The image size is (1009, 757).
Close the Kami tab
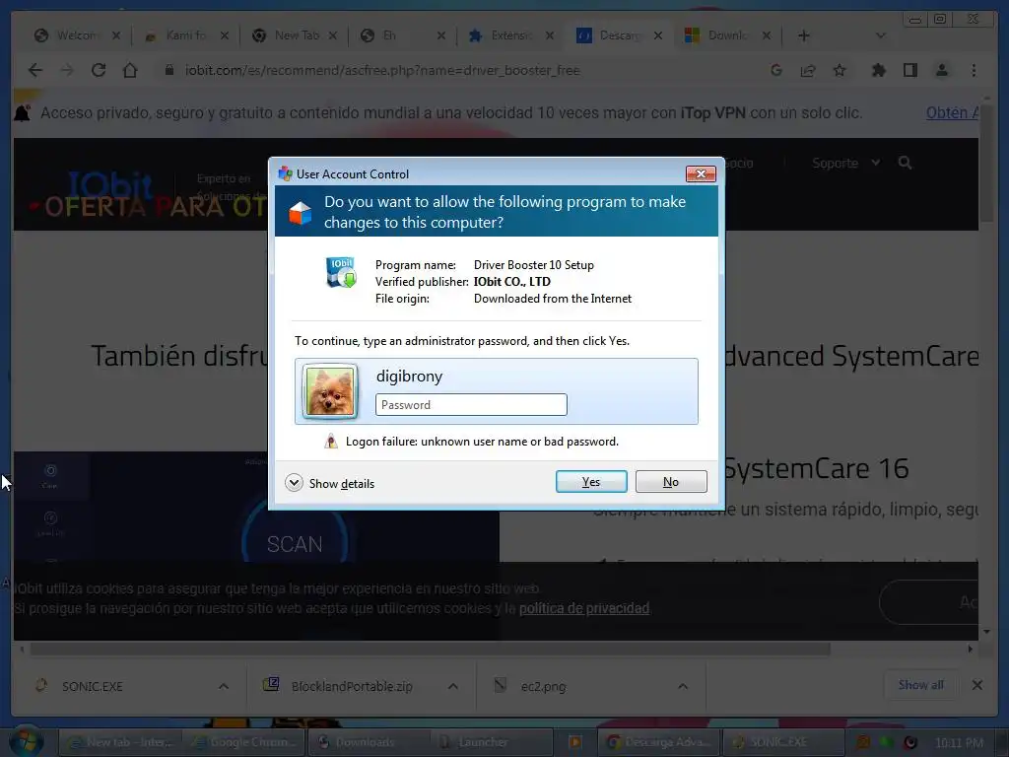pyautogui.click(x=224, y=35)
